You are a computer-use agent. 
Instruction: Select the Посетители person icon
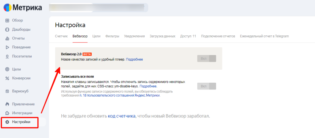coord(7,56)
